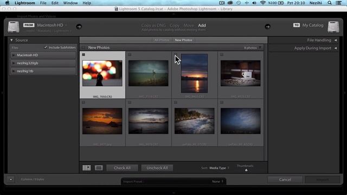Open Spotlight search
Image resolution: width=347 pixels, height=195 pixels.
(x=330, y=3)
